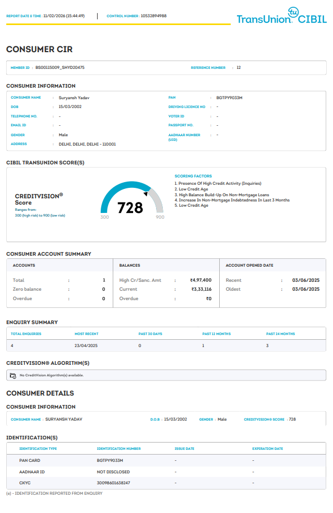
Task: Click the CREDITVISION® SCORE : 728 field
Action: (x=270, y=419)
